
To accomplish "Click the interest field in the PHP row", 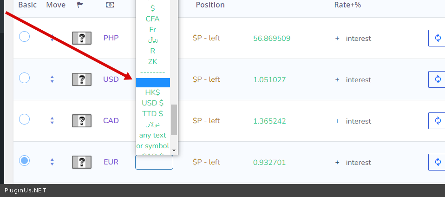I will point(358,39).
